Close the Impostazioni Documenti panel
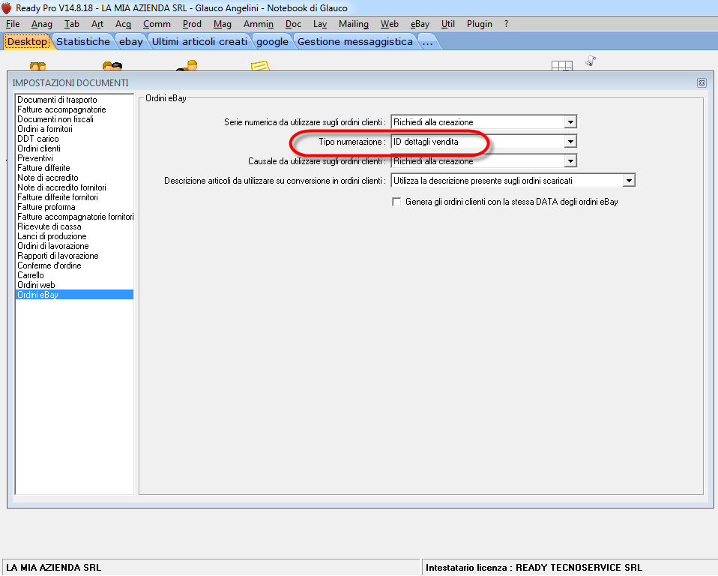 tap(701, 83)
